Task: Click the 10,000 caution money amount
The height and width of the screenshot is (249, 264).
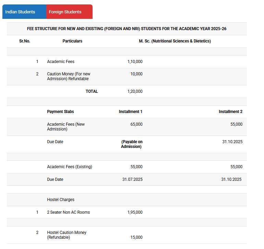Action: pos(136,74)
